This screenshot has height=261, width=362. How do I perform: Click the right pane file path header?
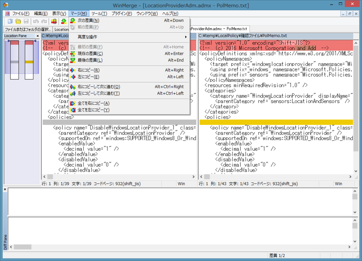[x=276, y=36]
